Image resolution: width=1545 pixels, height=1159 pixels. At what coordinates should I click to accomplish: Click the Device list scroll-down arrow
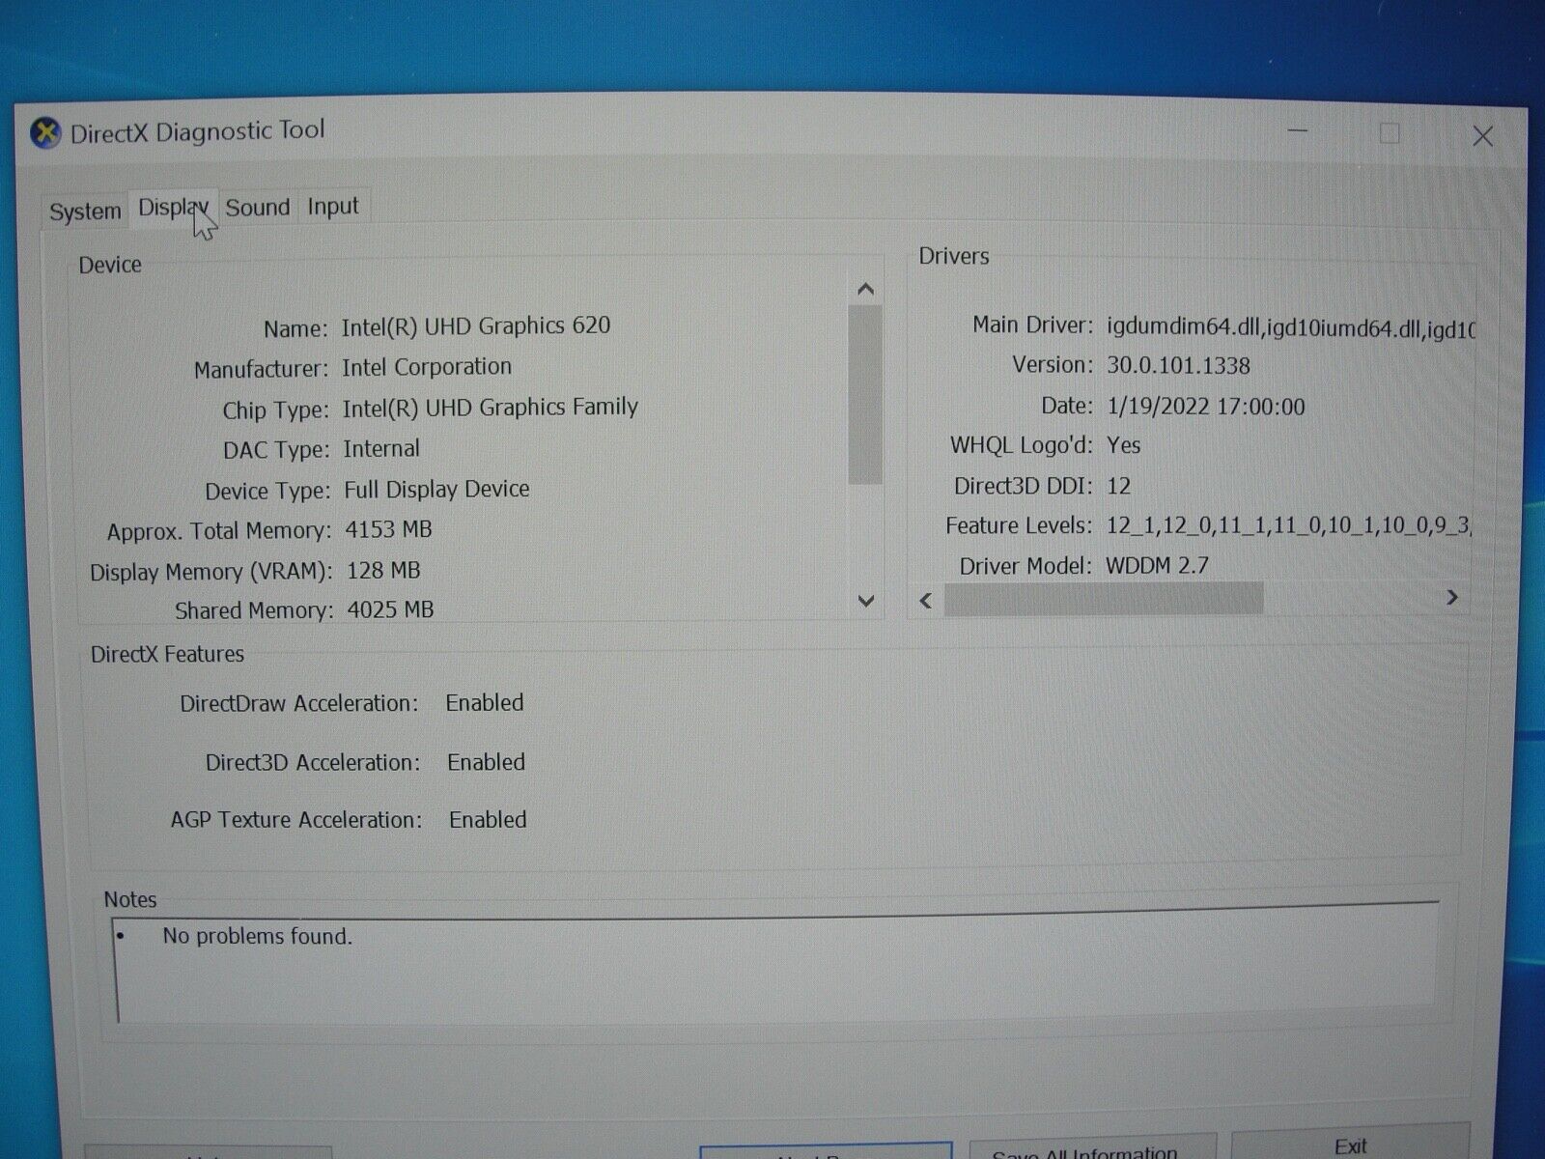(x=866, y=601)
